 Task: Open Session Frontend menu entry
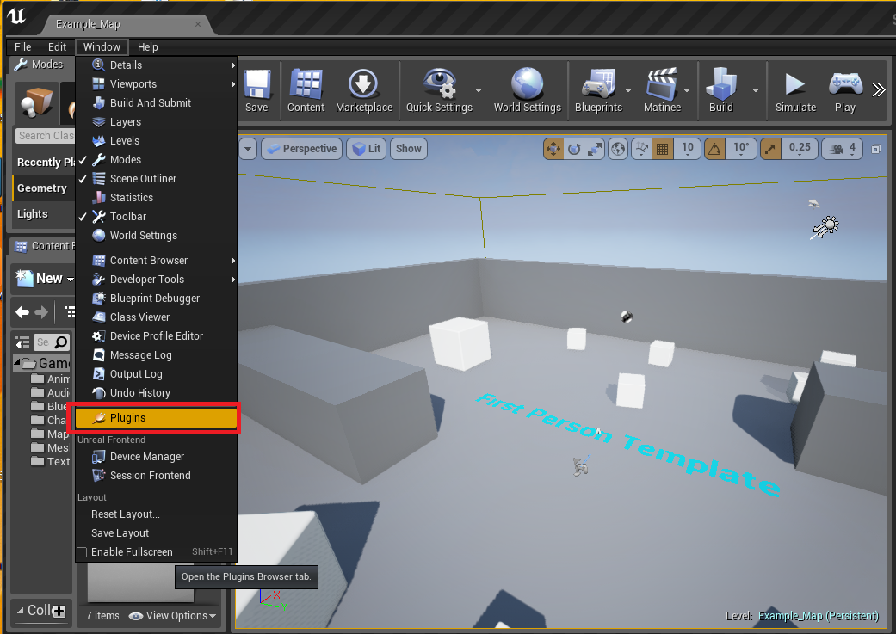pos(156,476)
